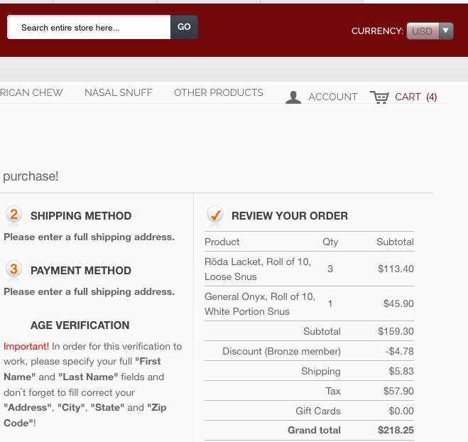Open the Other Products menu
Viewport: 468px width, 442px height.
tap(218, 92)
